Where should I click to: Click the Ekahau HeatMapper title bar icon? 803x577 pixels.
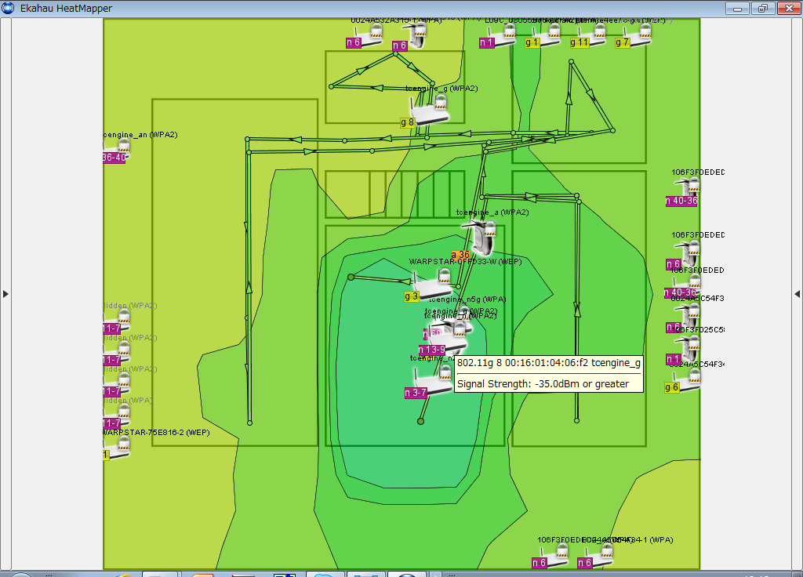coord(8,8)
